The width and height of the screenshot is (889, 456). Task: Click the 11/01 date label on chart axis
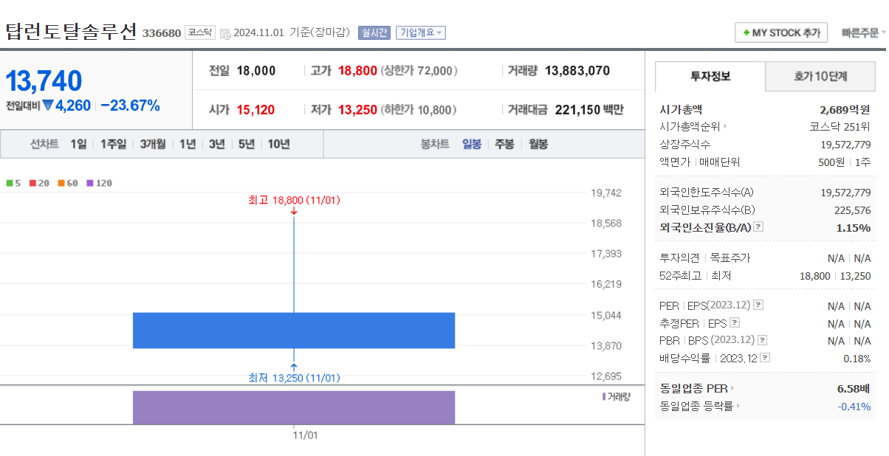[x=305, y=435]
